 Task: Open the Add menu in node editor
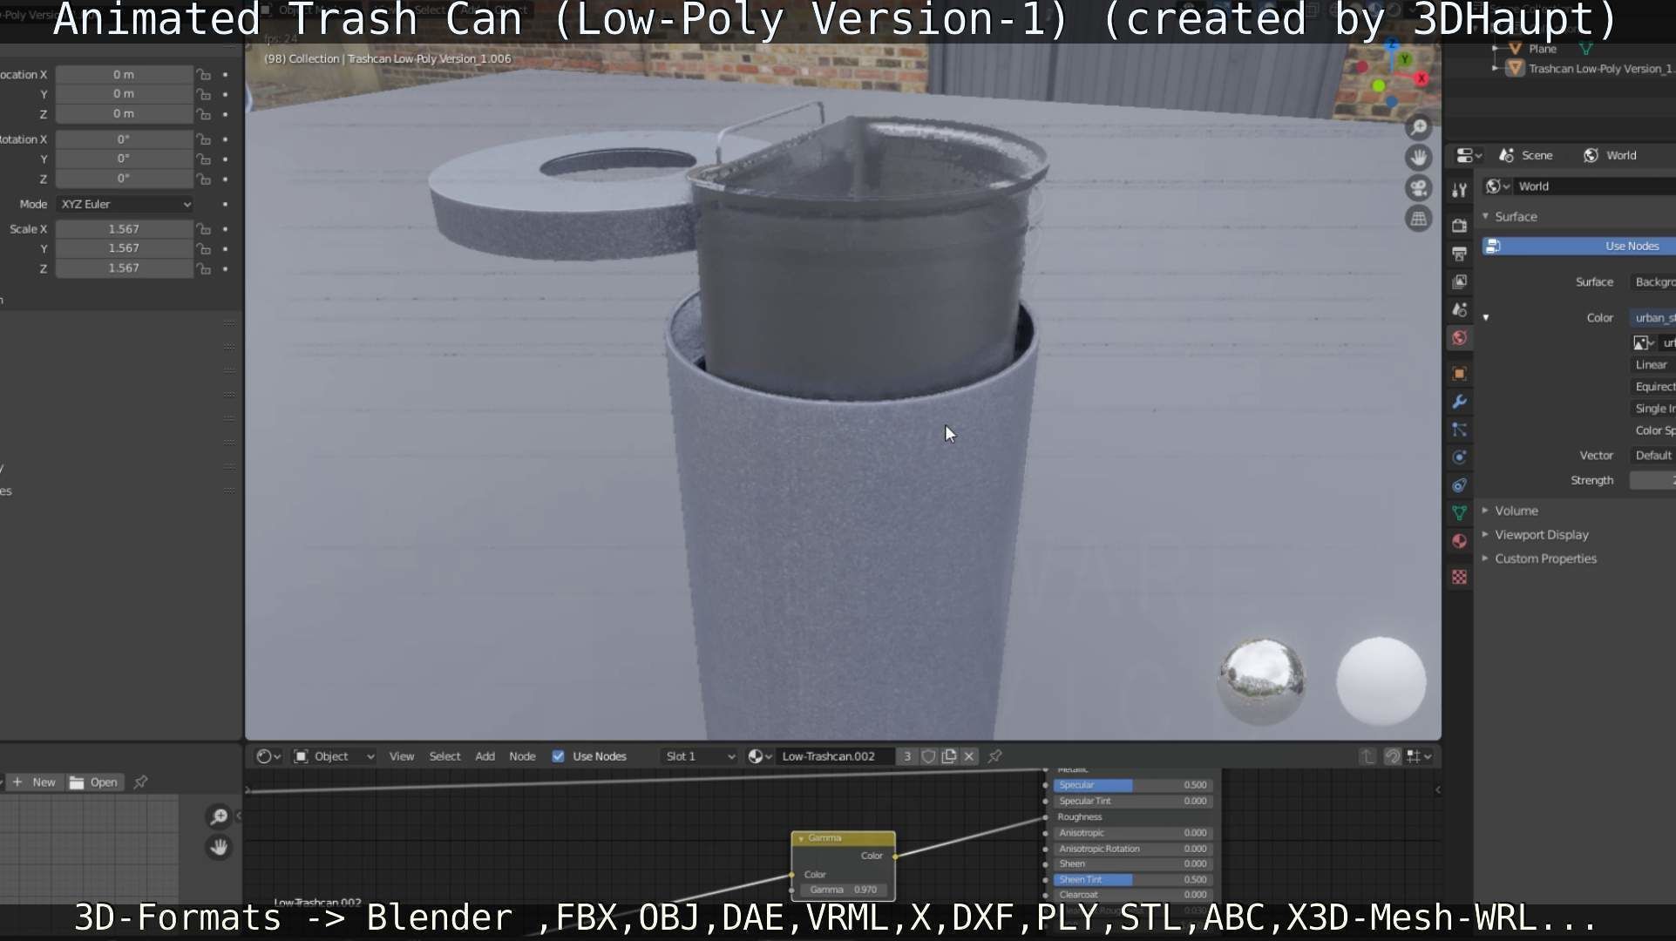click(x=485, y=756)
